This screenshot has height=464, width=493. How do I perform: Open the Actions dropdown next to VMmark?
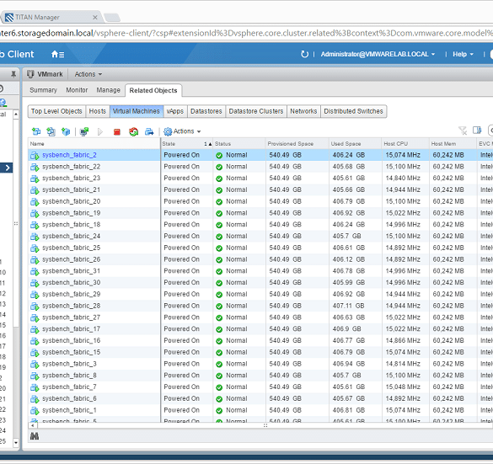coord(88,74)
